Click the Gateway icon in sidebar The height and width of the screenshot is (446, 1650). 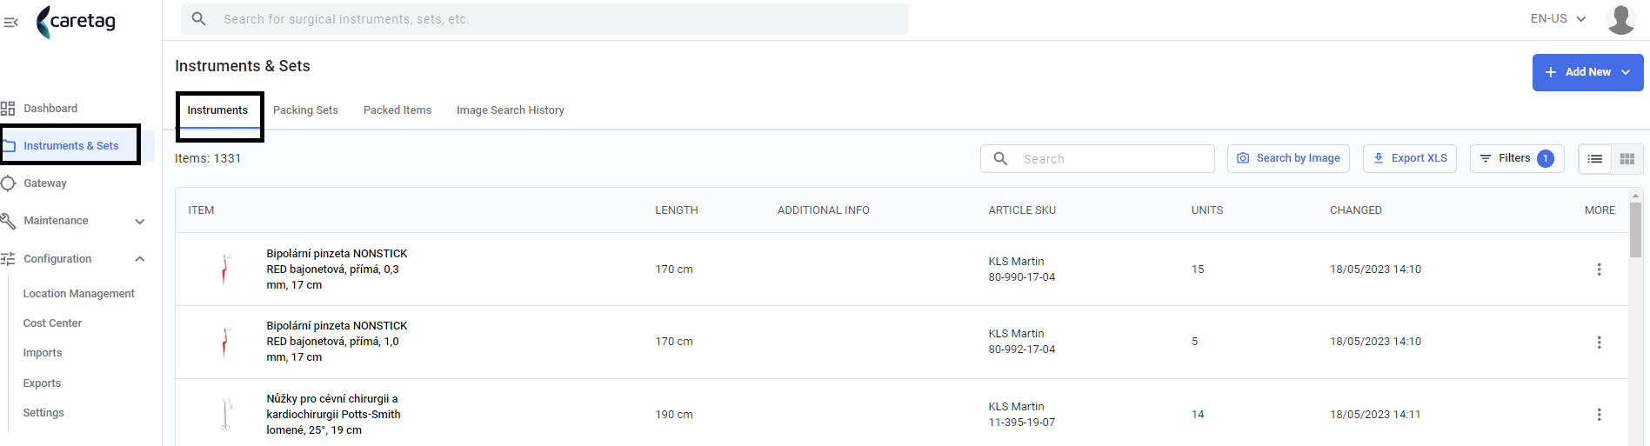[x=8, y=183]
